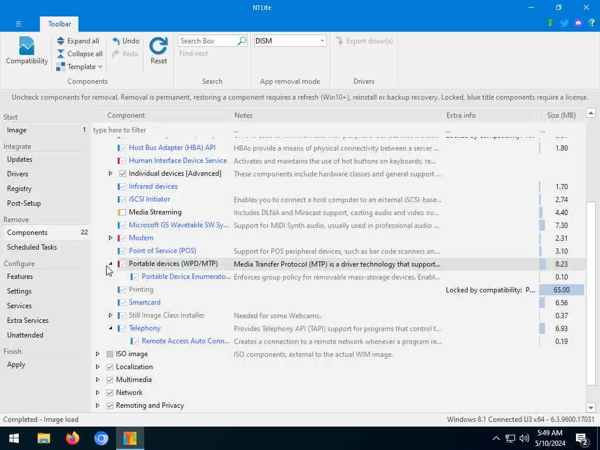Toggle the Multimedia checkbox

[x=110, y=380]
